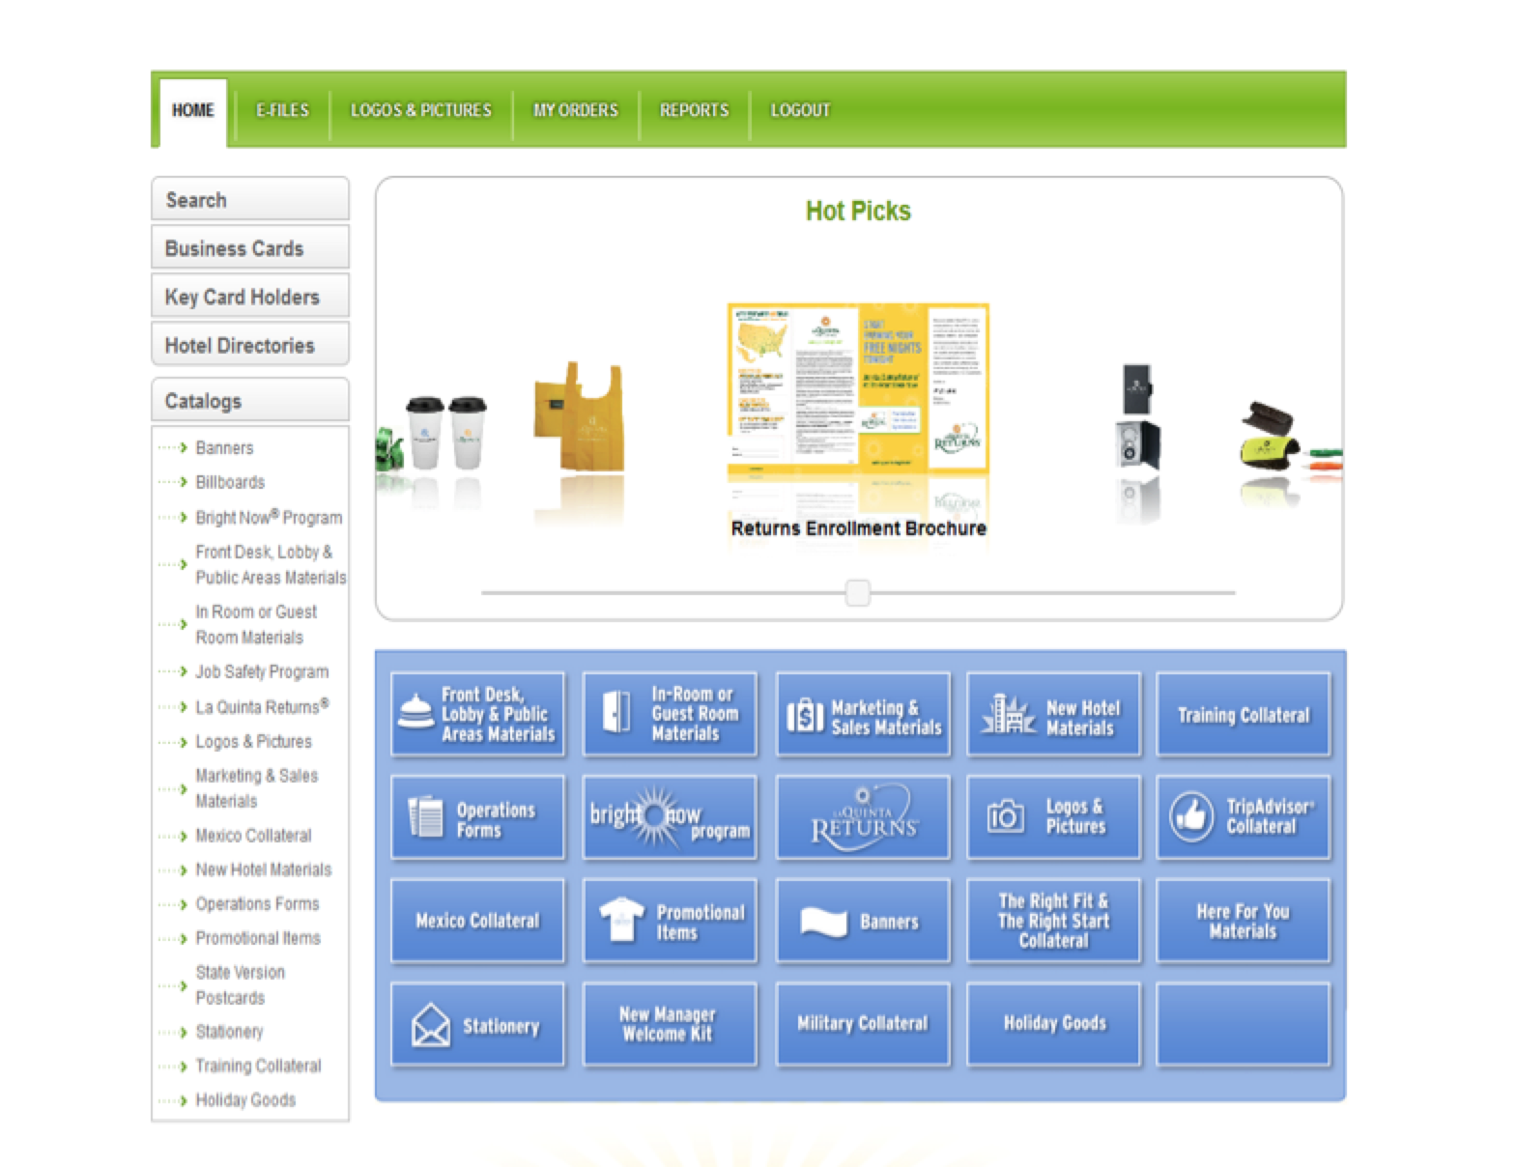Open the REPORTS tab
Image resolution: width=1517 pixels, height=1167 pixels.
(x=695, y=111)
